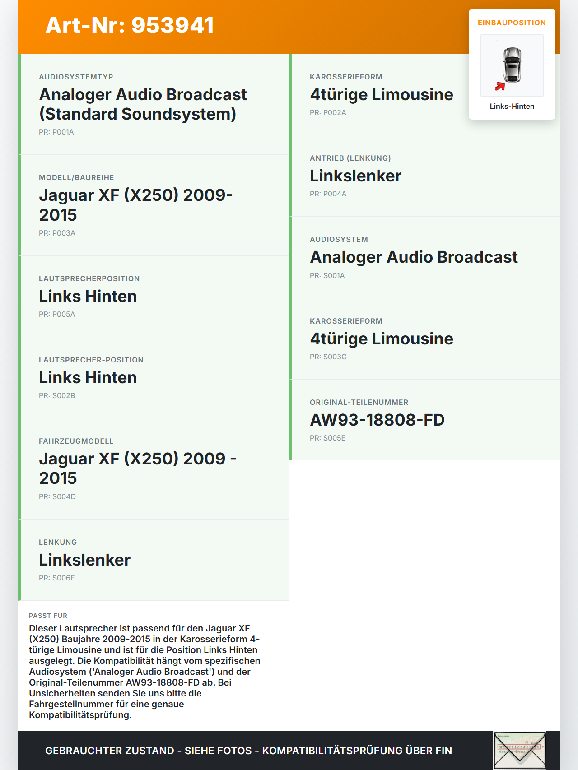The image size is (578, 770).
Task: Click the 'PR: P001A' code
Action: tap(56, 132)
